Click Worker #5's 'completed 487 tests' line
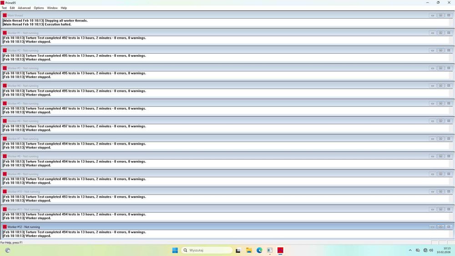This screenshot has width=455, height=256. 74,108
